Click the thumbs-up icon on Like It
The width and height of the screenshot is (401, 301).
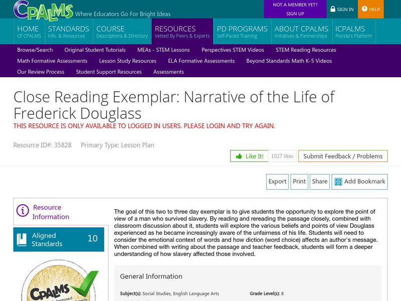[x=239, y=156]
